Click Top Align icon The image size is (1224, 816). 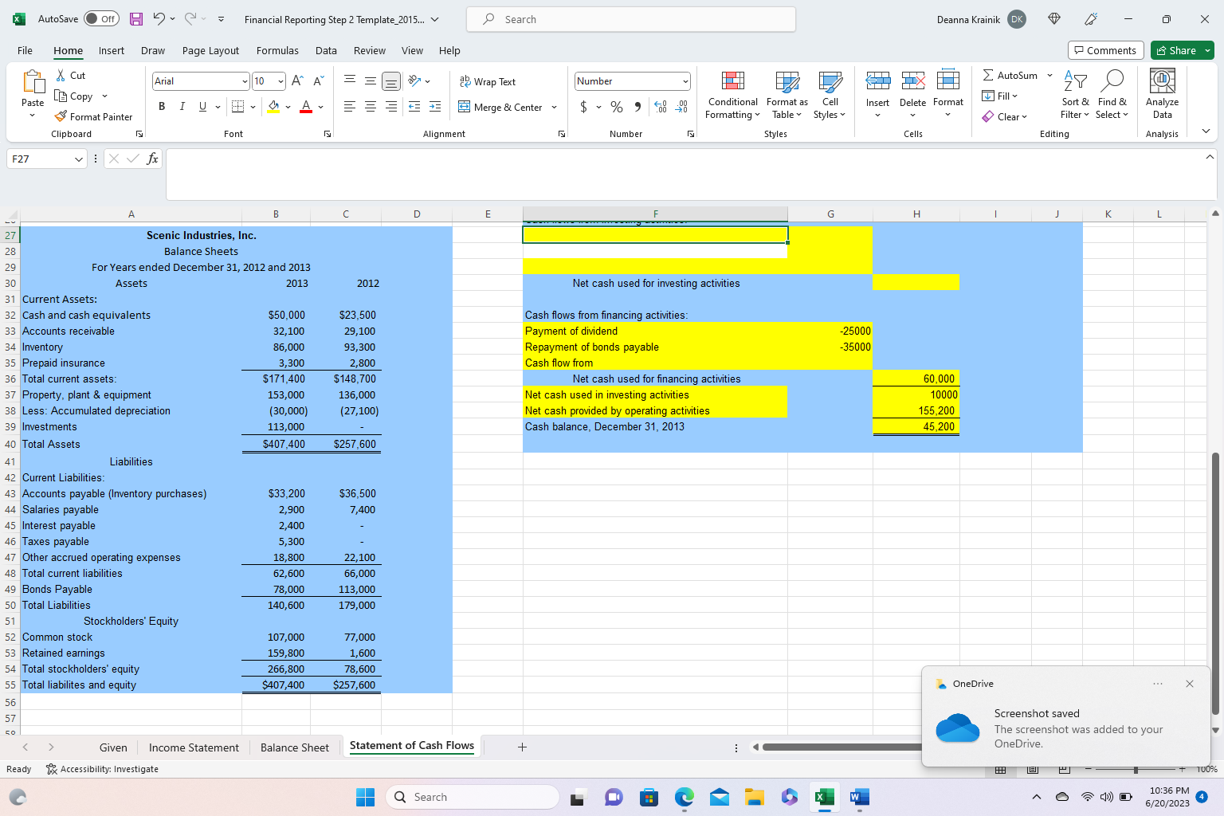(350, 81)
